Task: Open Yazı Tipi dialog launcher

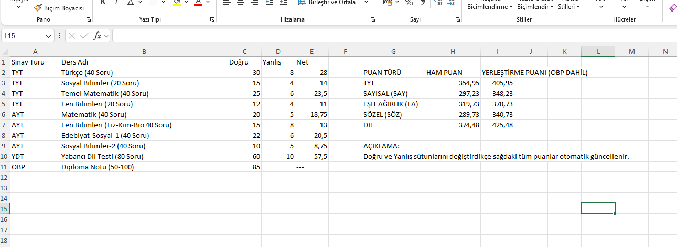Action: [x=212, y=19]
